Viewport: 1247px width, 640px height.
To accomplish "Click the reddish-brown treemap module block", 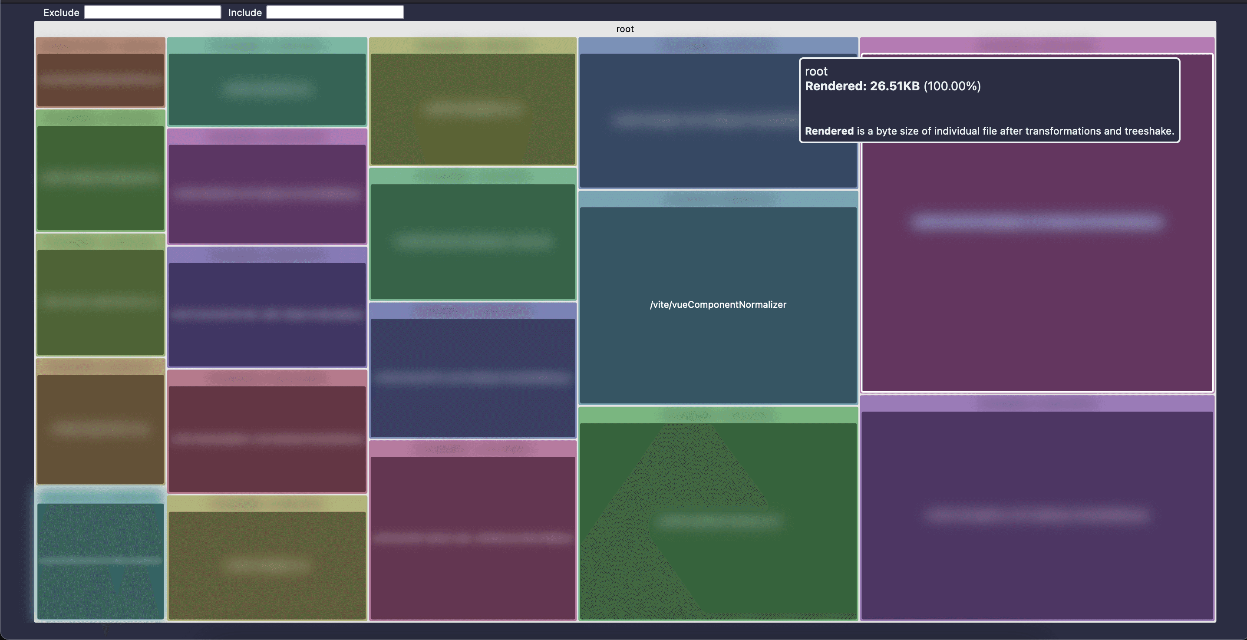I will point(101,80).
